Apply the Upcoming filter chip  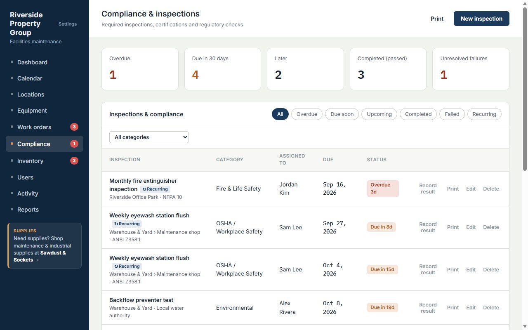tap(379, 114)
